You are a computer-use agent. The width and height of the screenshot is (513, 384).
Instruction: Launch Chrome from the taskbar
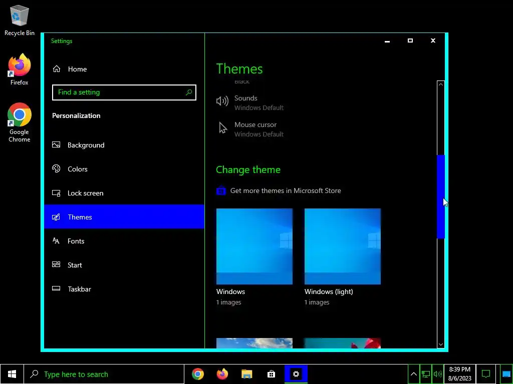coord(198,374)
